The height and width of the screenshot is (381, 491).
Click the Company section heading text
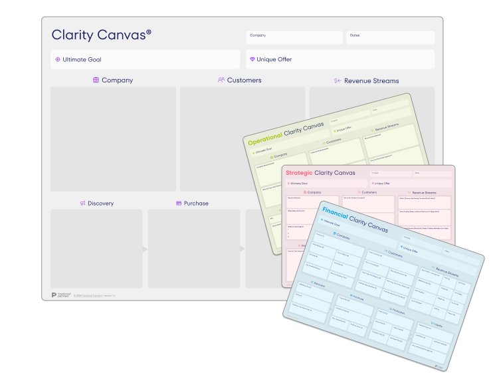point(118,80)
